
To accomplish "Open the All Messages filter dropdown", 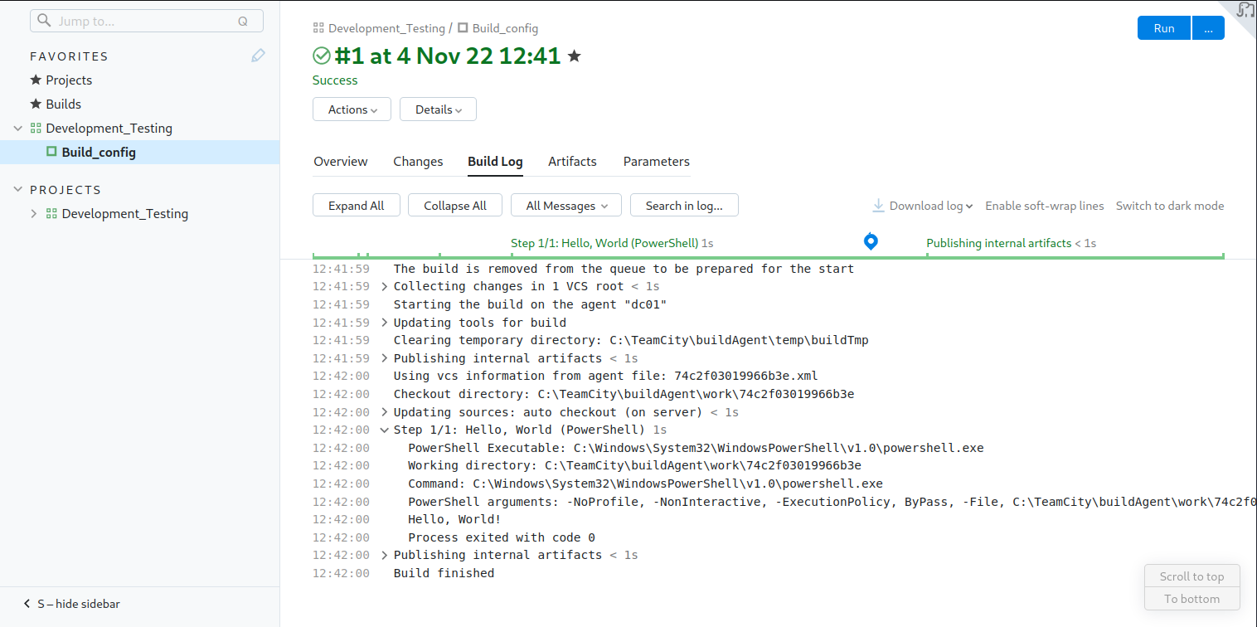I will 565,205.
